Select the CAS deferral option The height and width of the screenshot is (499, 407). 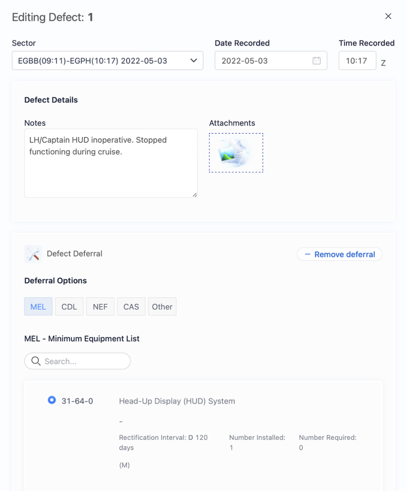pyautogui.click(x=131, y=307)
